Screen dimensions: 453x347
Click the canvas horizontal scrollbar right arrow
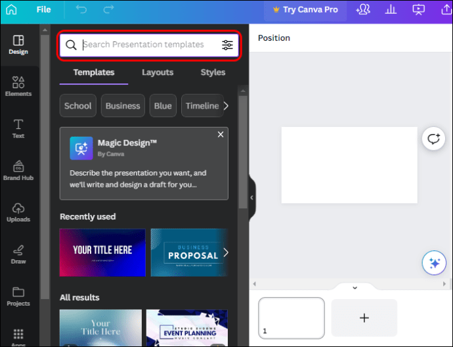[444, 284]
